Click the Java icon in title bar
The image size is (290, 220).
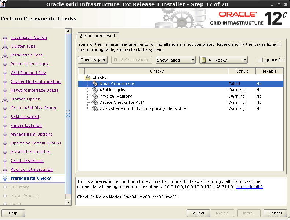(x=3, y=4)
